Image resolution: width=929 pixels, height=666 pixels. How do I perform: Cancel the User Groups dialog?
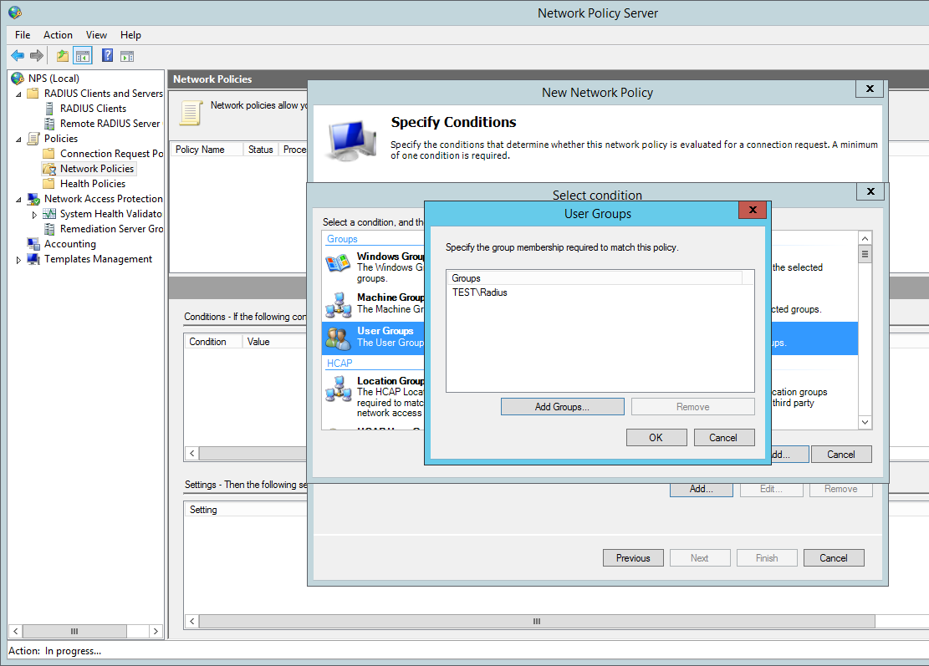pyautogui.click(x=724, y=438)
